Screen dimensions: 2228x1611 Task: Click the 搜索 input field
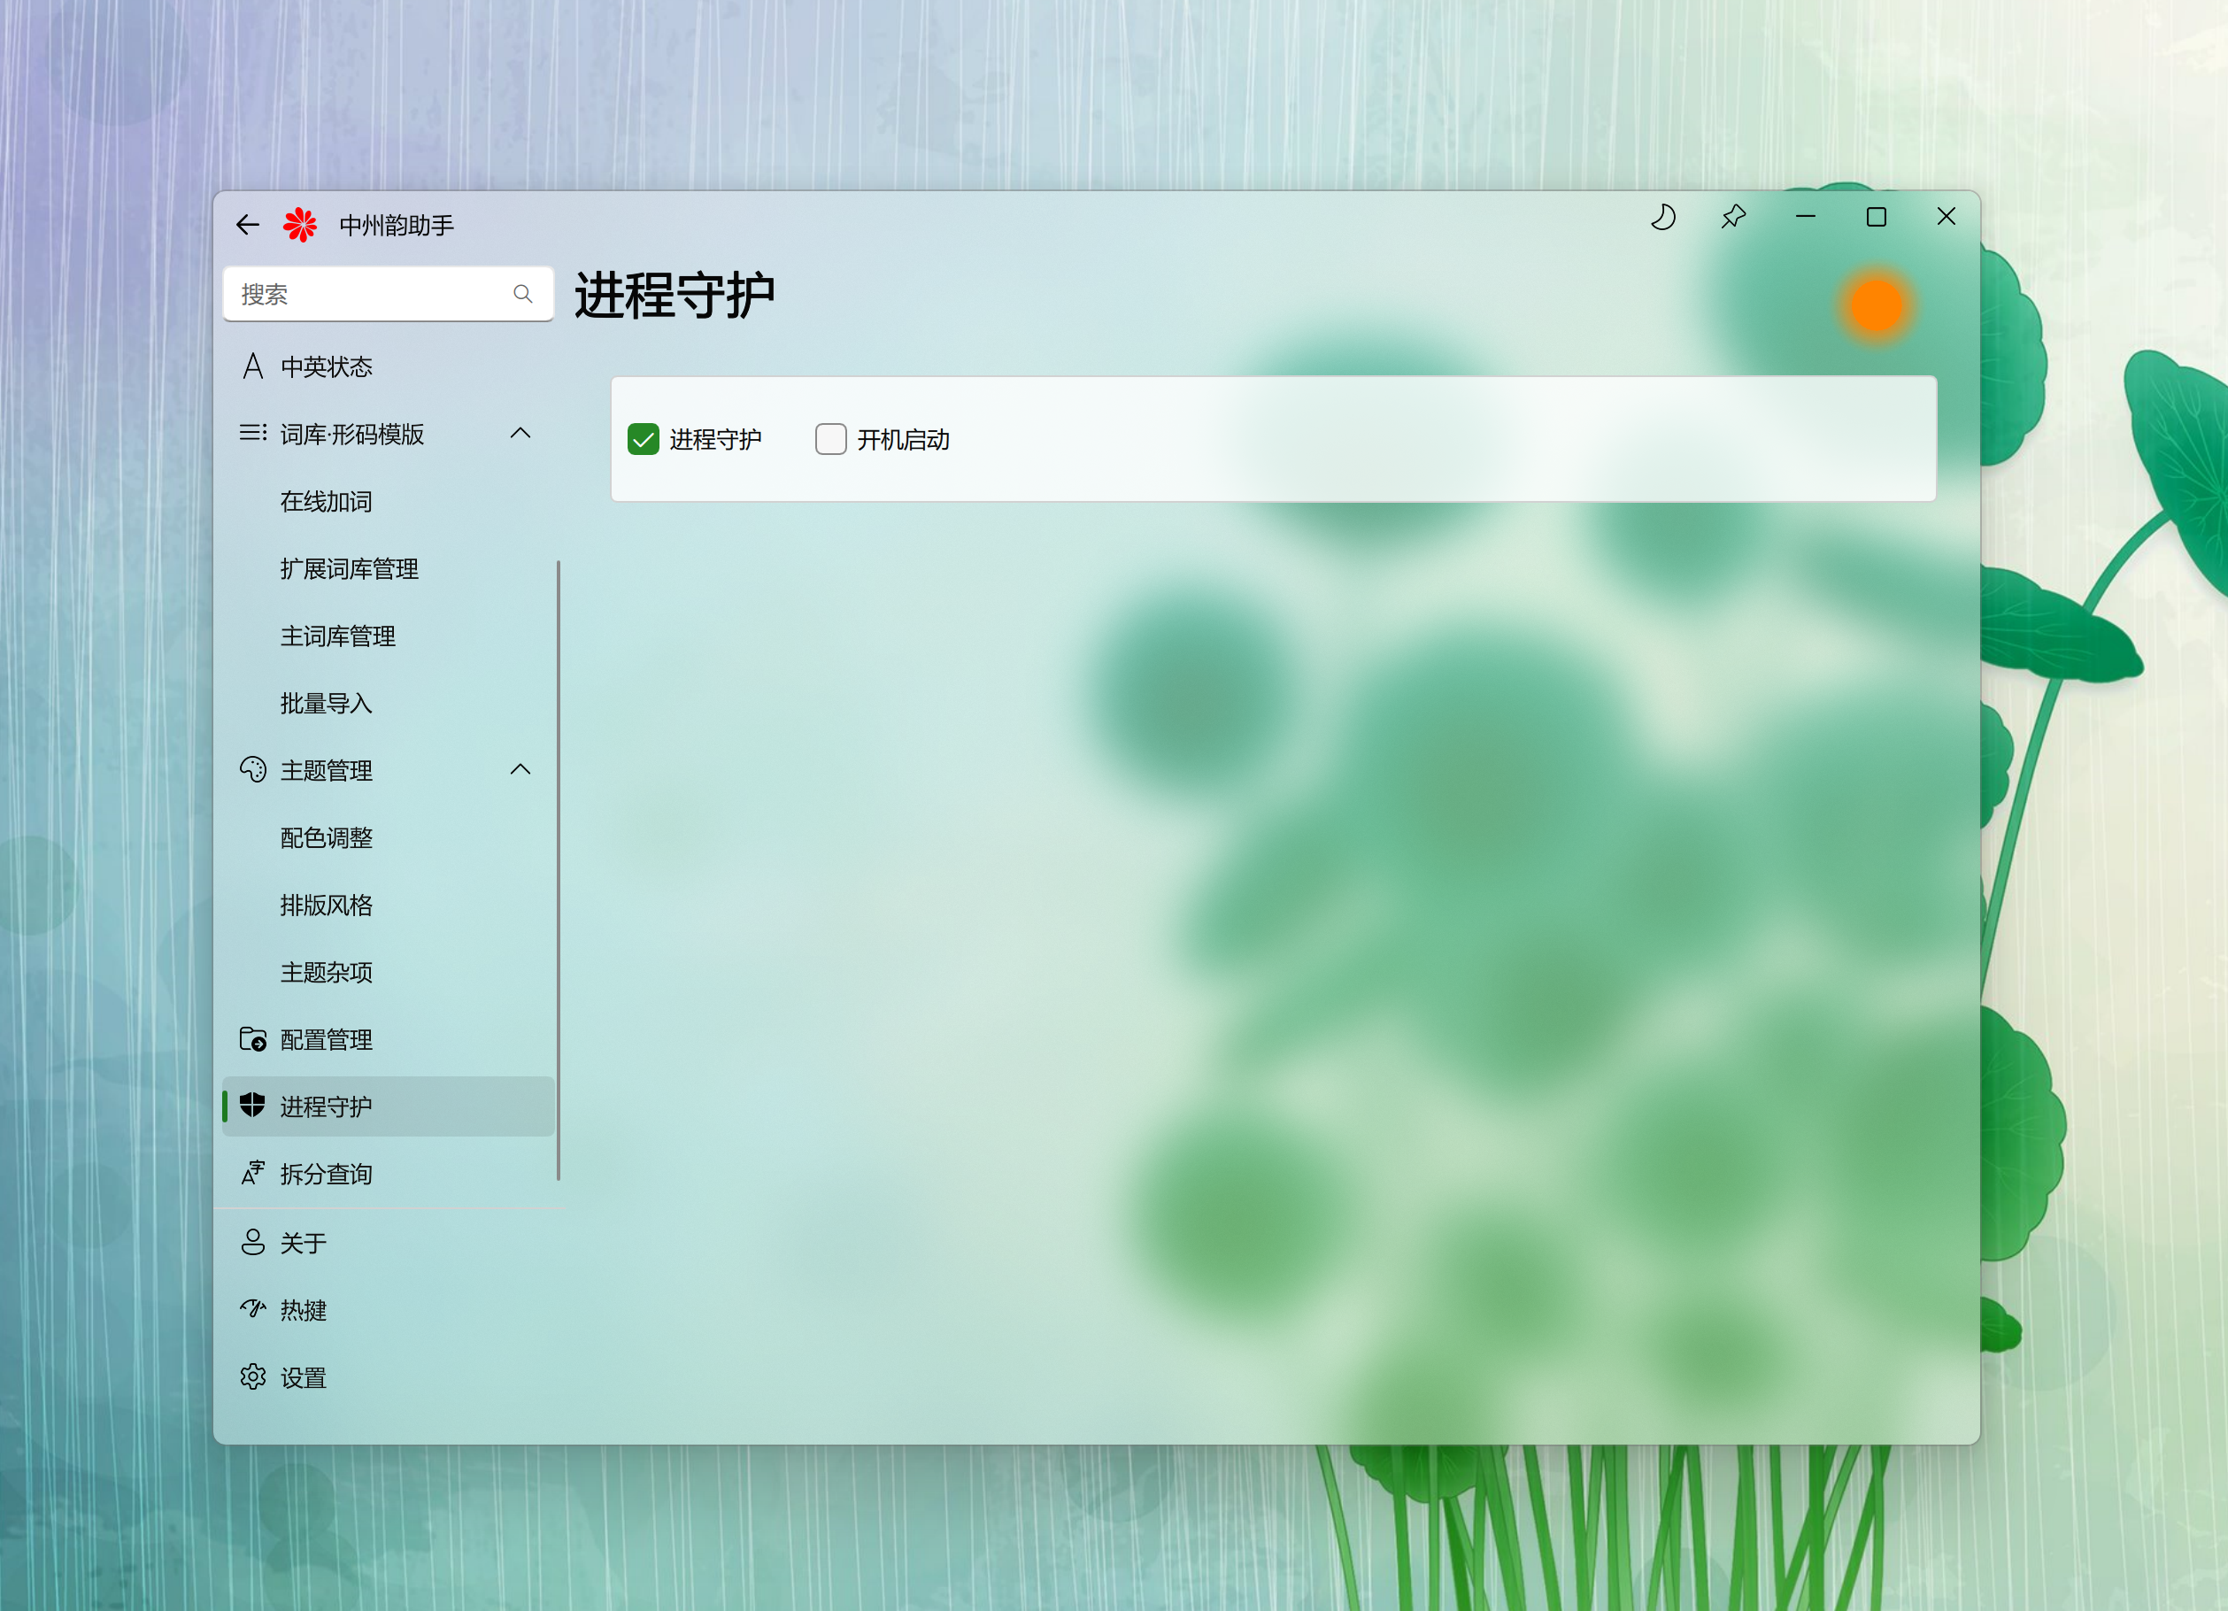(368, 295)
